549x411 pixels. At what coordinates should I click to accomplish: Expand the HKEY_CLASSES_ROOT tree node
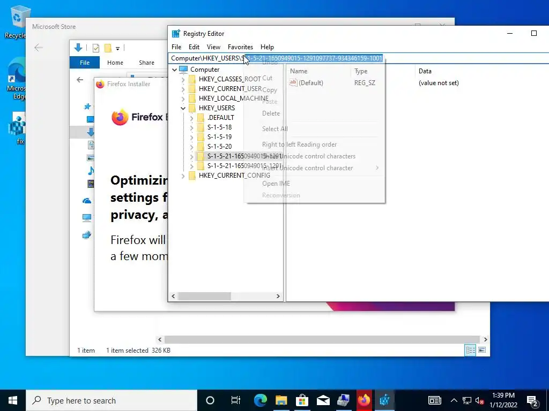point(183,79)
